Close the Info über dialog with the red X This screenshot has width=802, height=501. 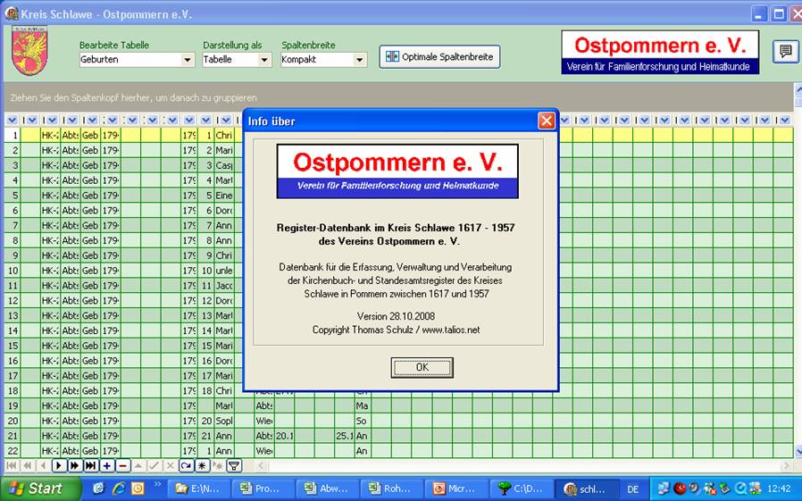547,121
